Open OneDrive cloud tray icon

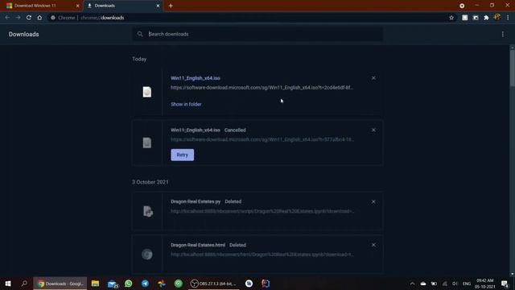tap(423, 284)
